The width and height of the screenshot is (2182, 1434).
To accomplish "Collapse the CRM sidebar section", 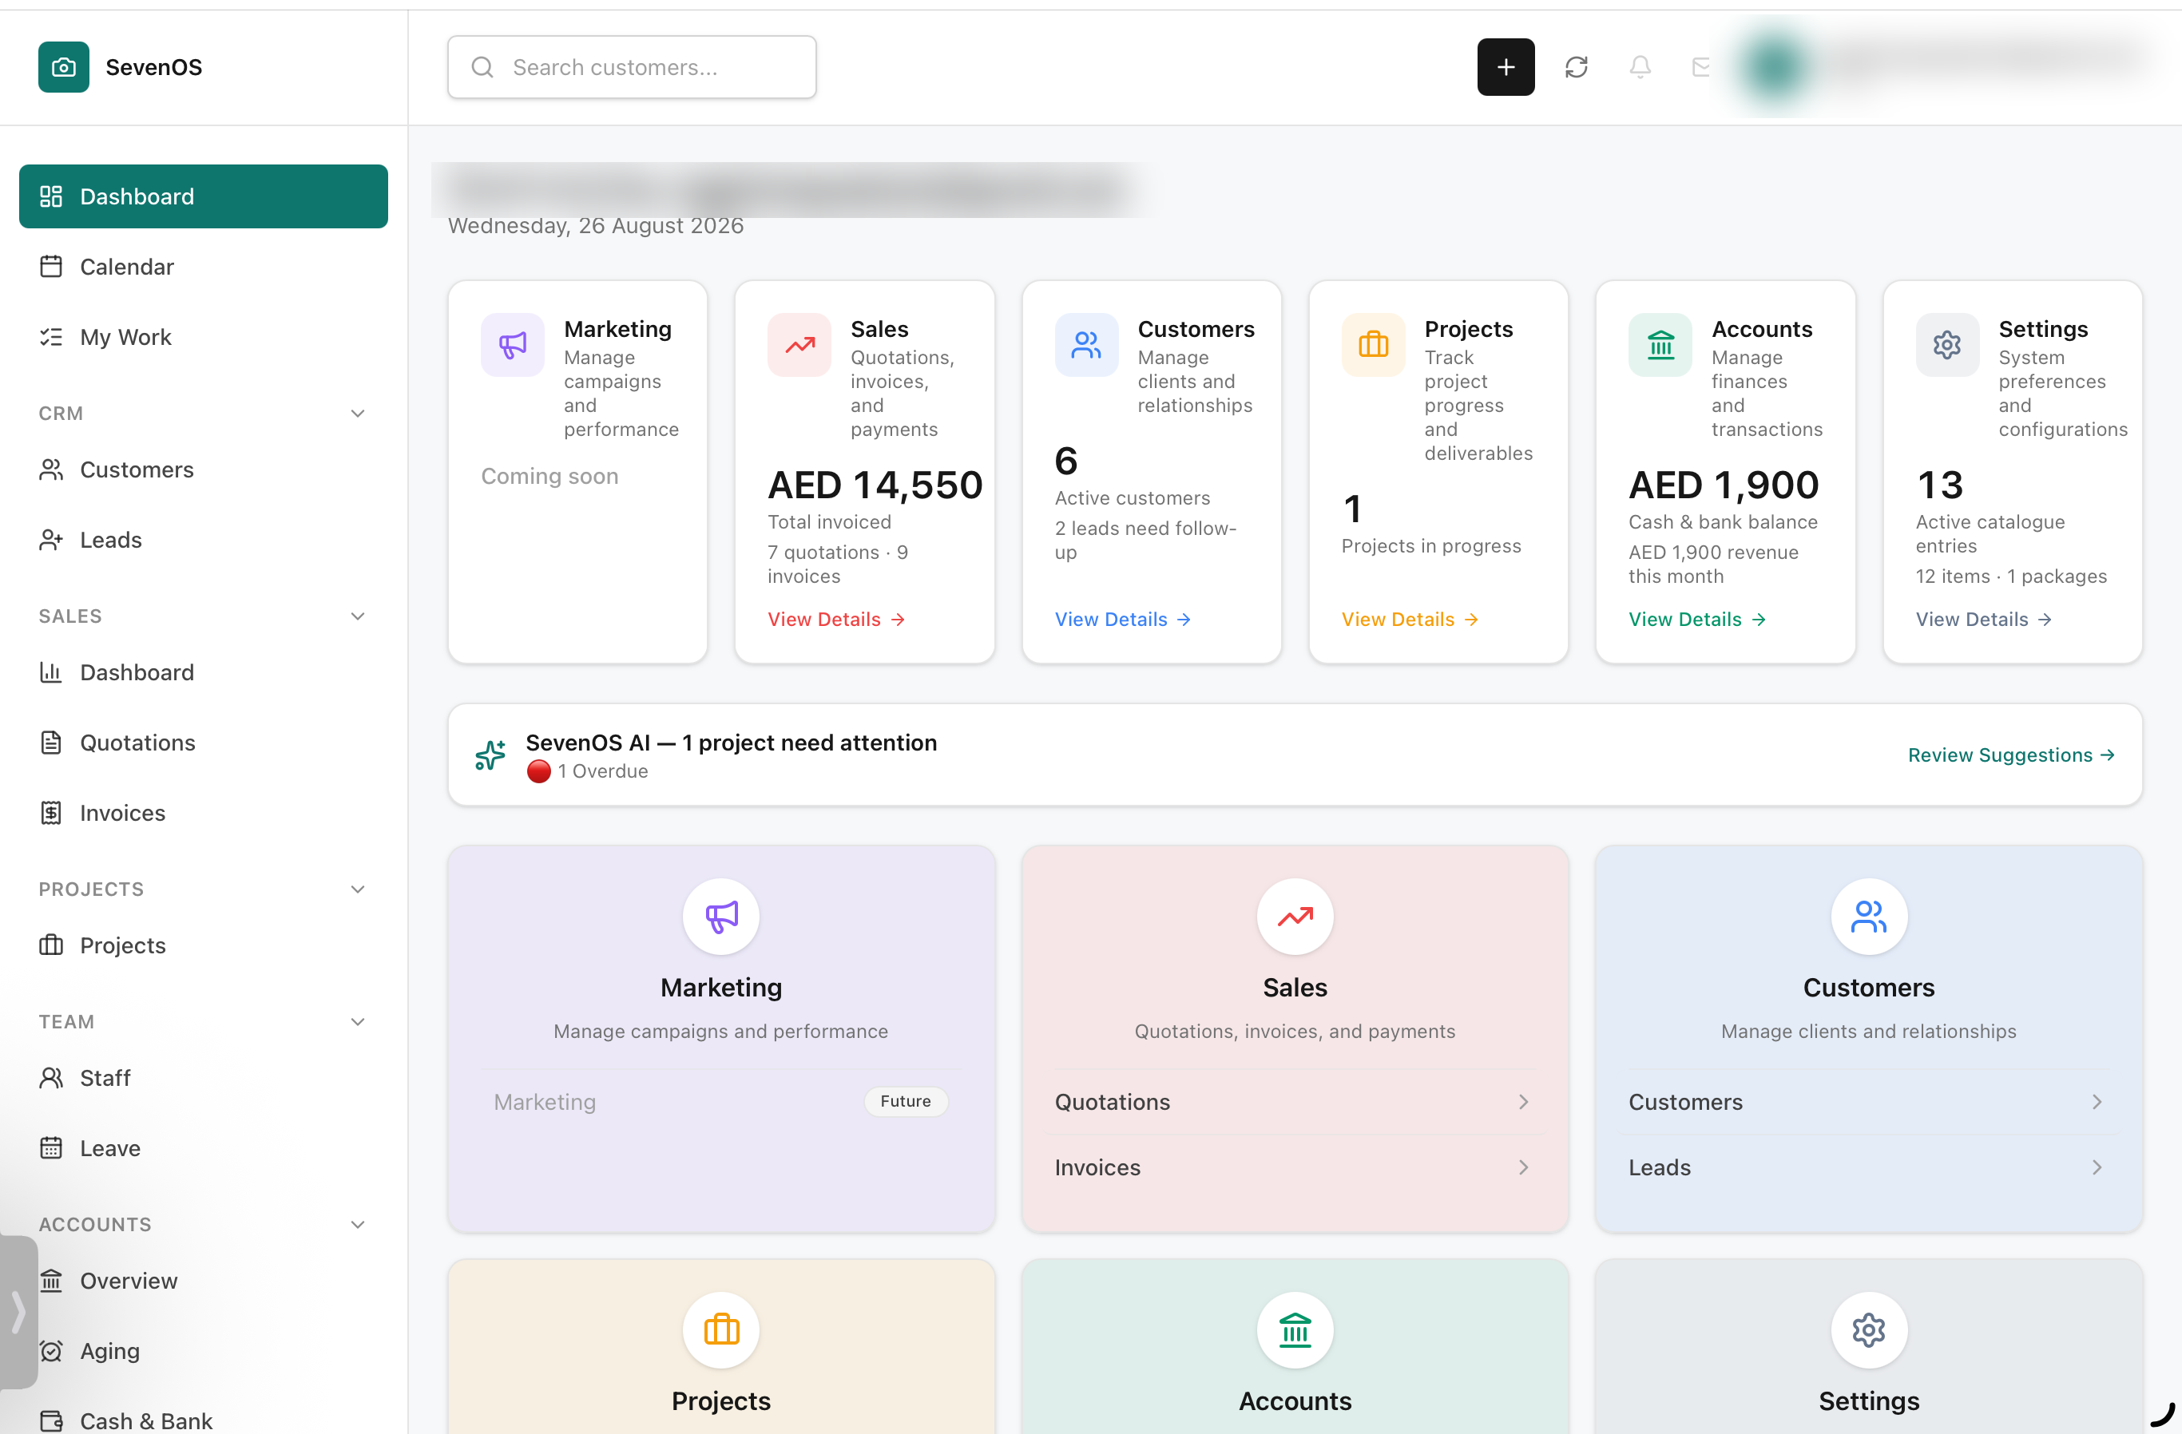I will click(x=358, y=414).
